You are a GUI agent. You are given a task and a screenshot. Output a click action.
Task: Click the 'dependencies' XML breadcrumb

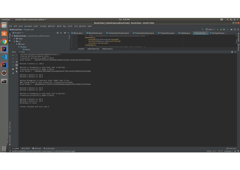[93, 49]
